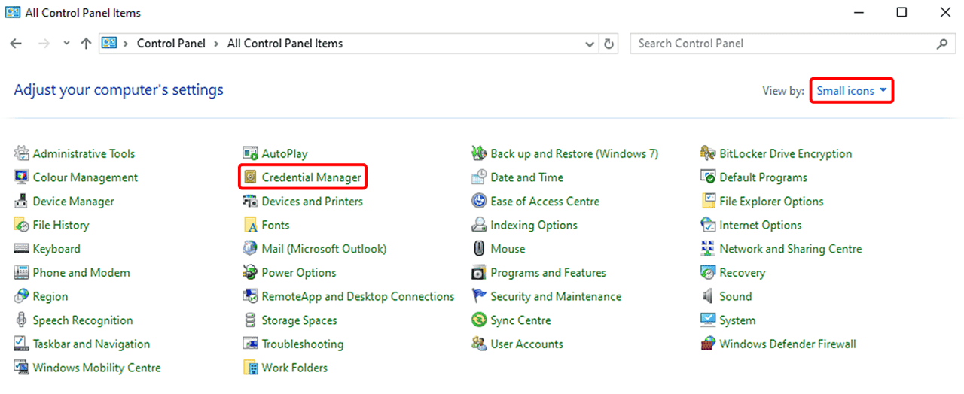Refresh the Control Panel view
964x394 pixels.
(x=609, y=44)
